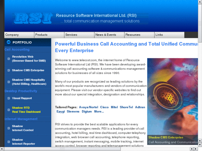The height and width of the screenshot is (151, 202).
Task: Open the Company menu
Action: 19,35
